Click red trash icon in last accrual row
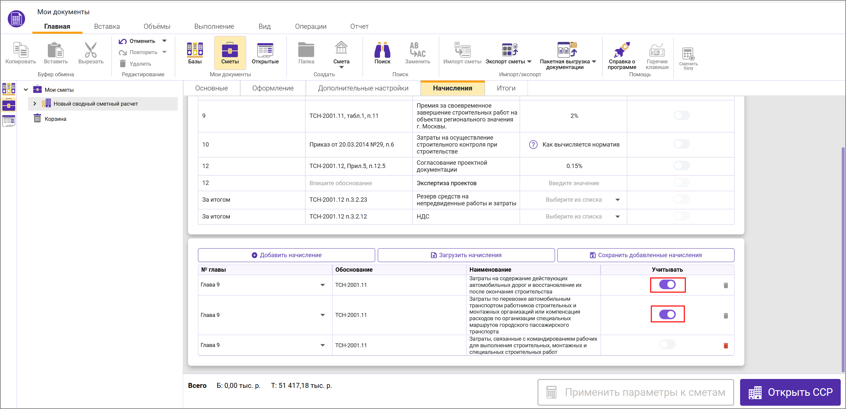Screen dimensions: 846x409 tap(726, 346)
